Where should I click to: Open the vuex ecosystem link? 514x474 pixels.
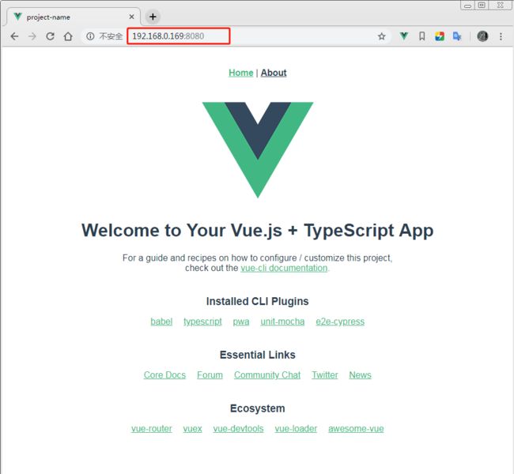[x=192, y=429]
